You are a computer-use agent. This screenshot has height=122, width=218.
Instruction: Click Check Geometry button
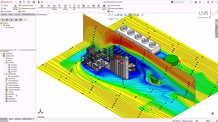[117, 5]
